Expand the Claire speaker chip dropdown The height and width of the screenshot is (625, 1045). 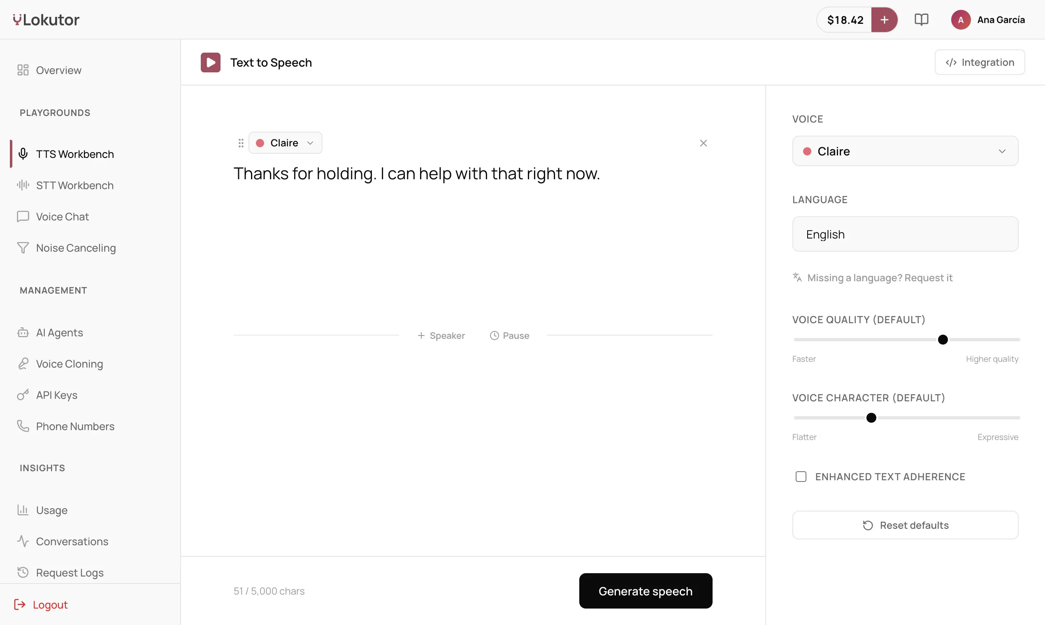point(285,143)
